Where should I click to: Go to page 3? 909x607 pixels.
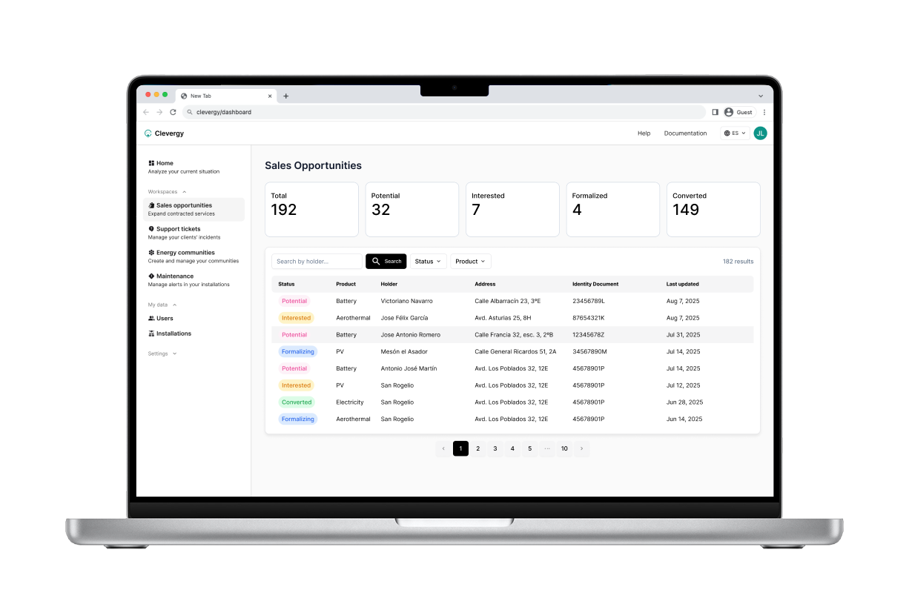click(x=495, y=448)
